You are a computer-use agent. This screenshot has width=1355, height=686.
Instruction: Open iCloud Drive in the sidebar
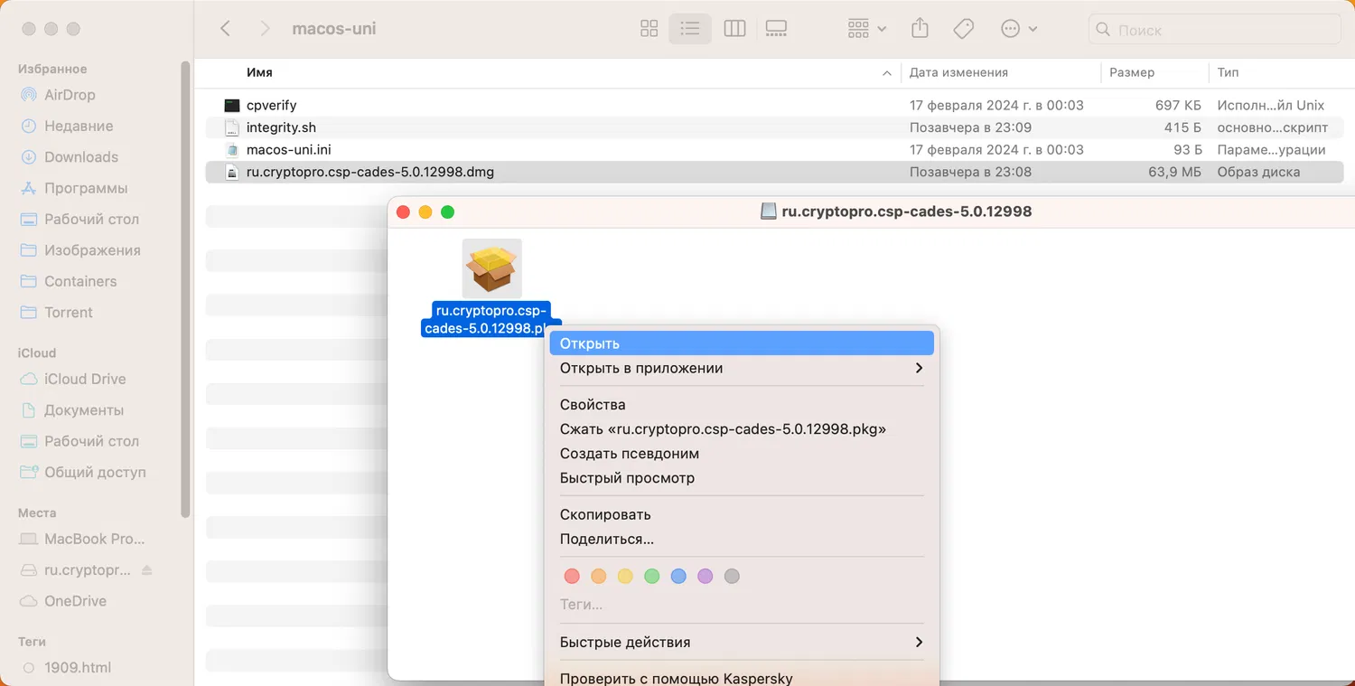[x=85, y=379]
